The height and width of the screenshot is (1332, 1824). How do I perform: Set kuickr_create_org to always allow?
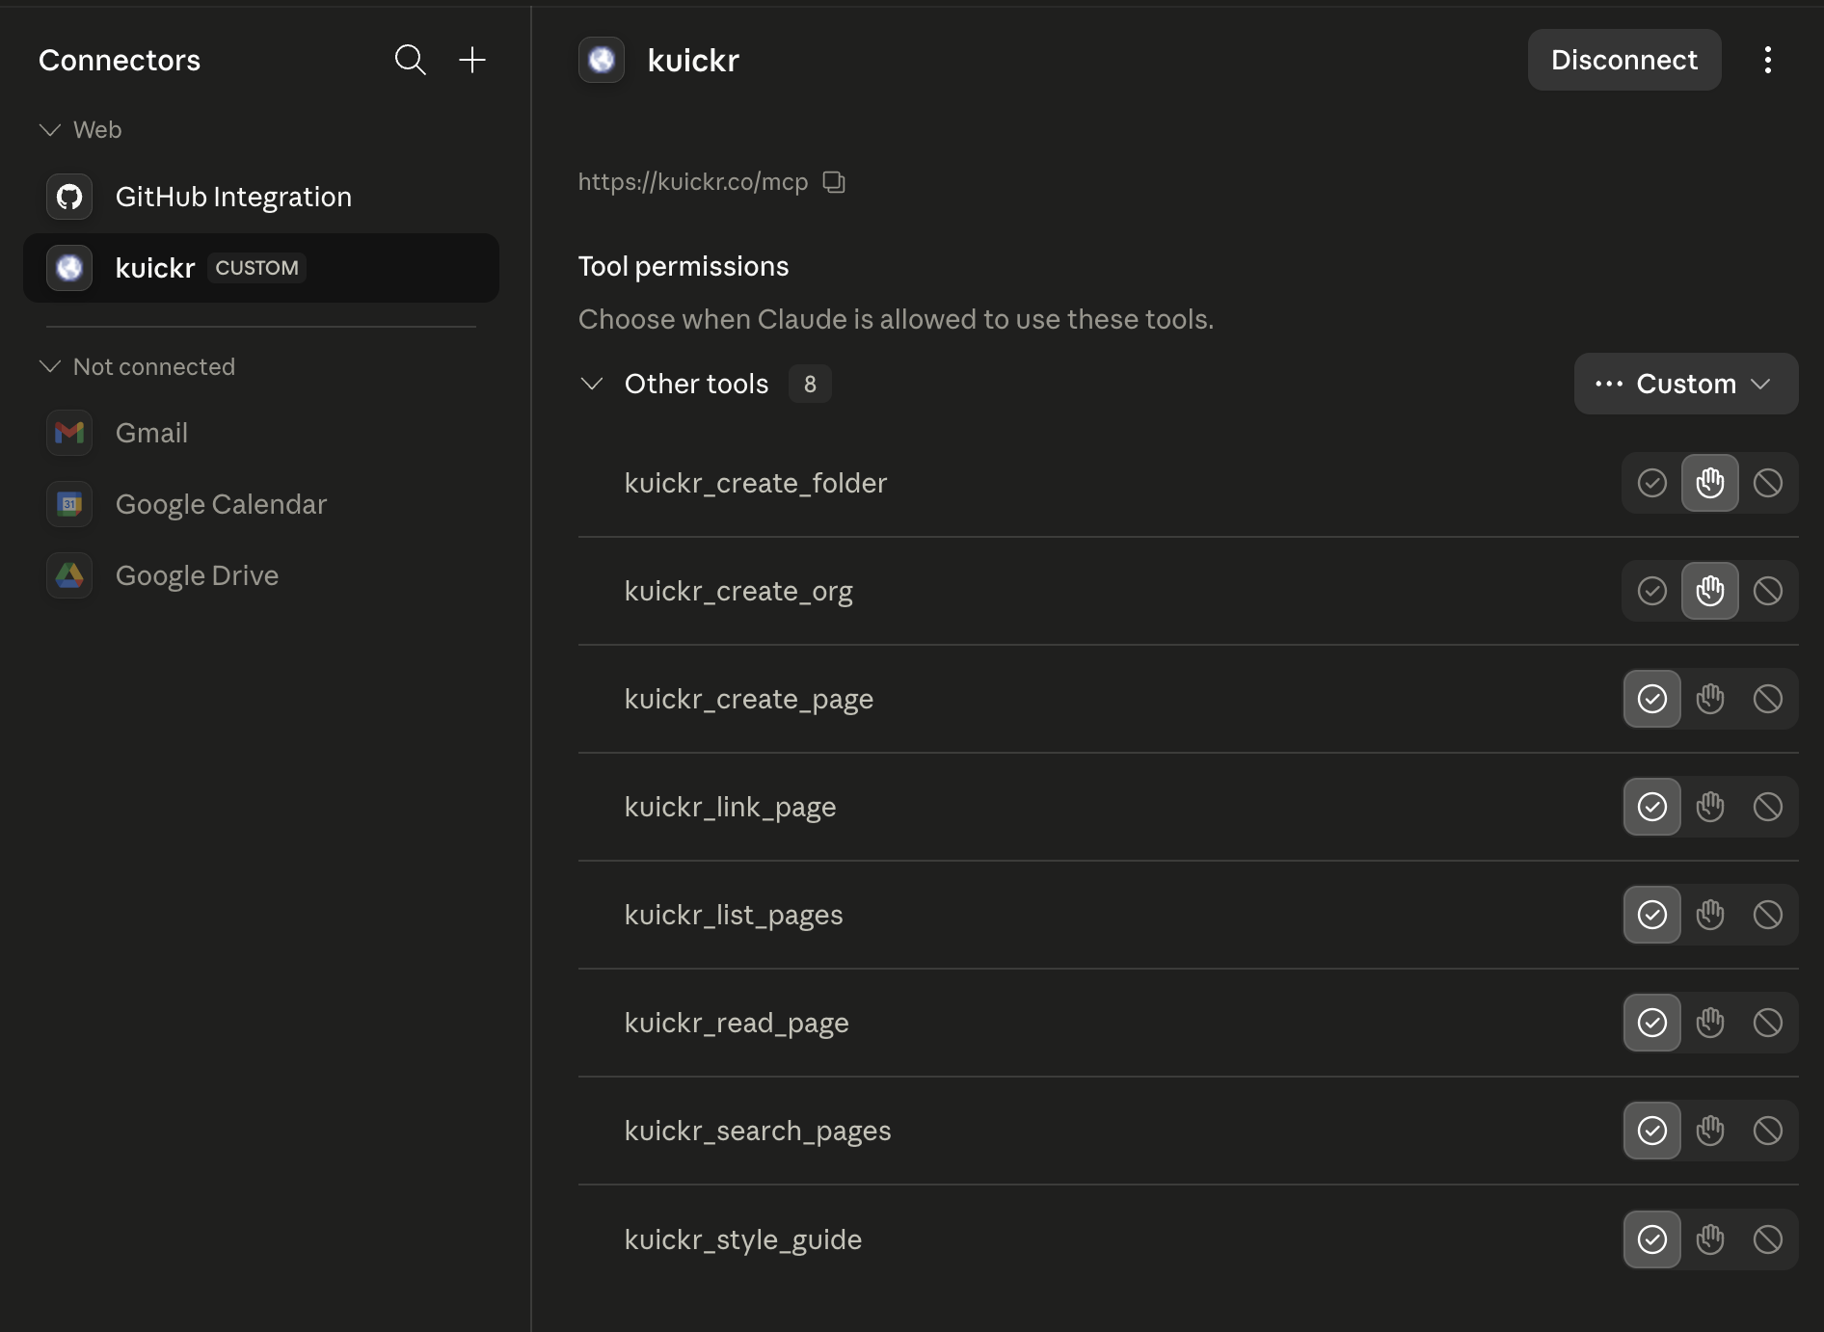[x=1652, y=591]
